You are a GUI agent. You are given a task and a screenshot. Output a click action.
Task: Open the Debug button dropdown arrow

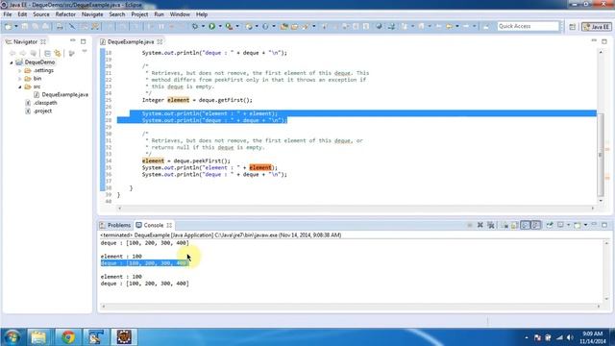point(203,26)
